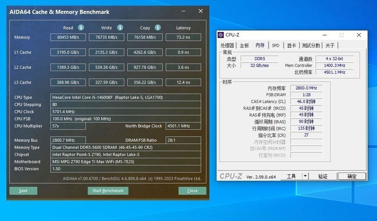Click the CAS# Latency 46.0 时钟 field
Viewport: 377px width, 221px height.
pos(306,102)
